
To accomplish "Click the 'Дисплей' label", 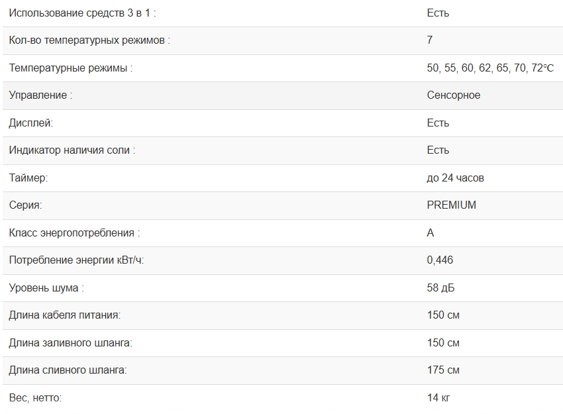I will [30, 123].
